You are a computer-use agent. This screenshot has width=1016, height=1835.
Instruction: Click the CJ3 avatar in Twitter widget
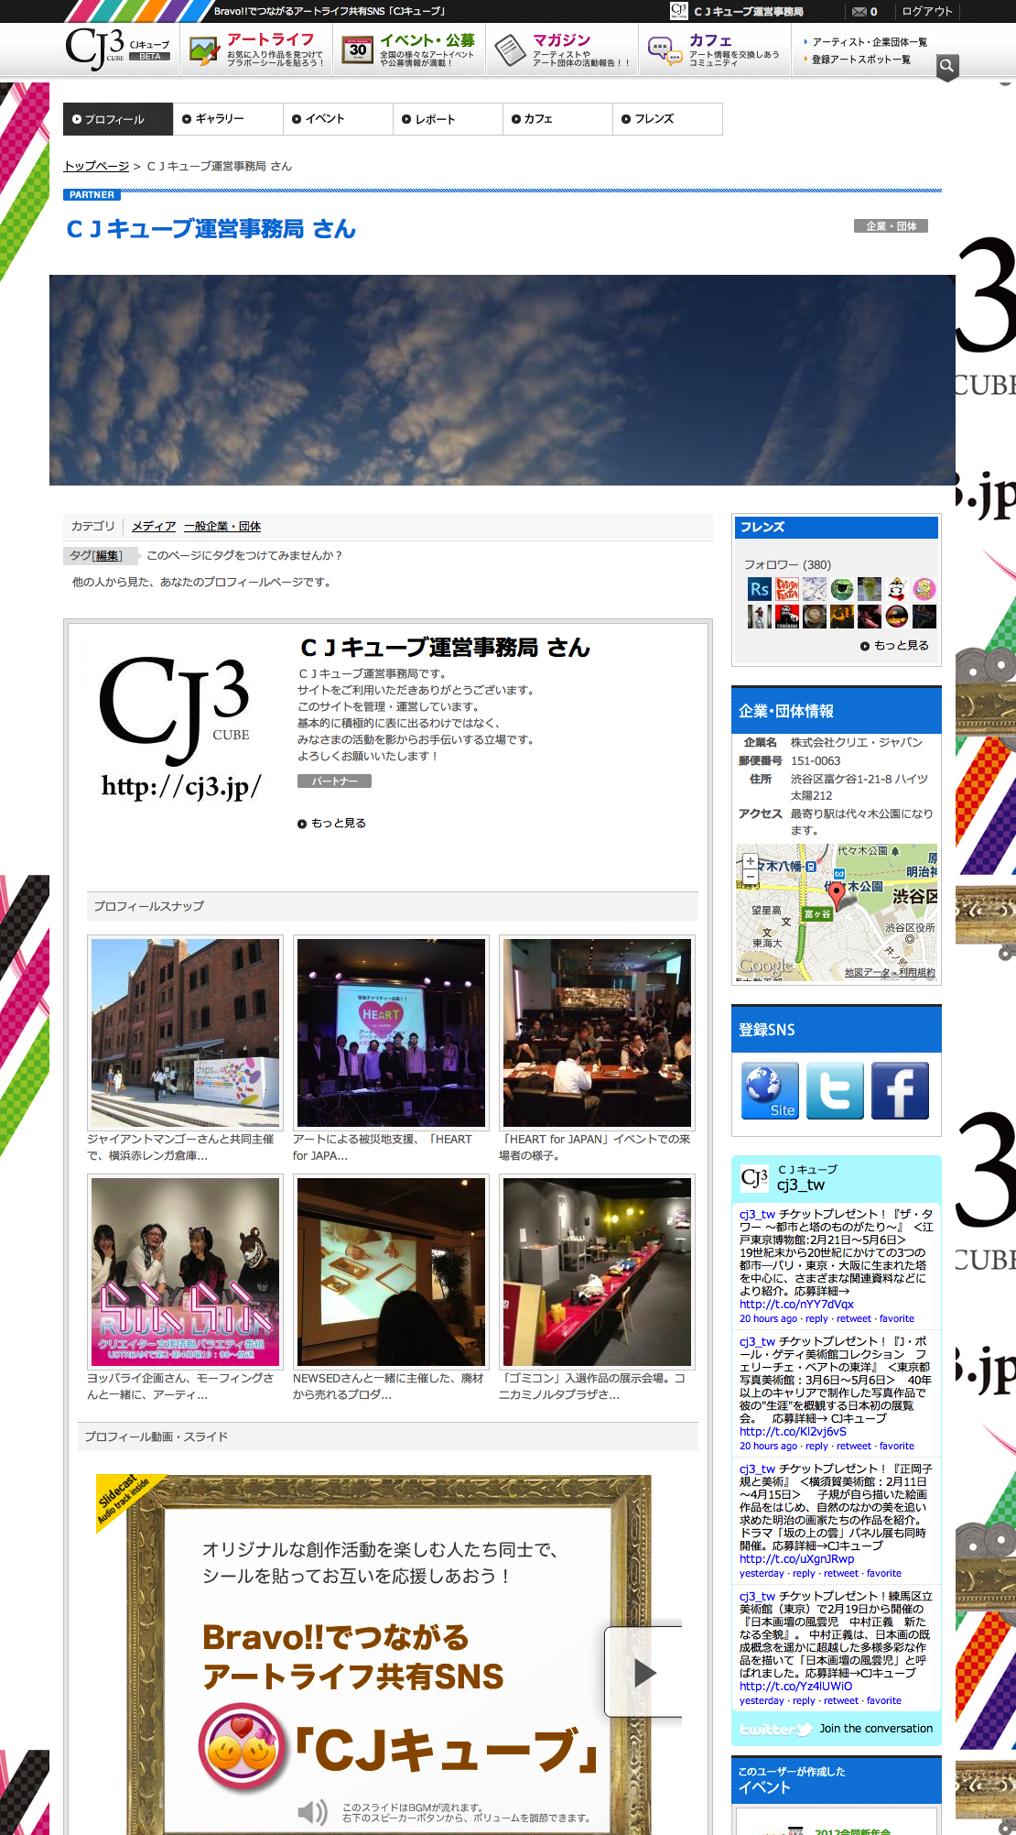click(x=754, y=1177)
